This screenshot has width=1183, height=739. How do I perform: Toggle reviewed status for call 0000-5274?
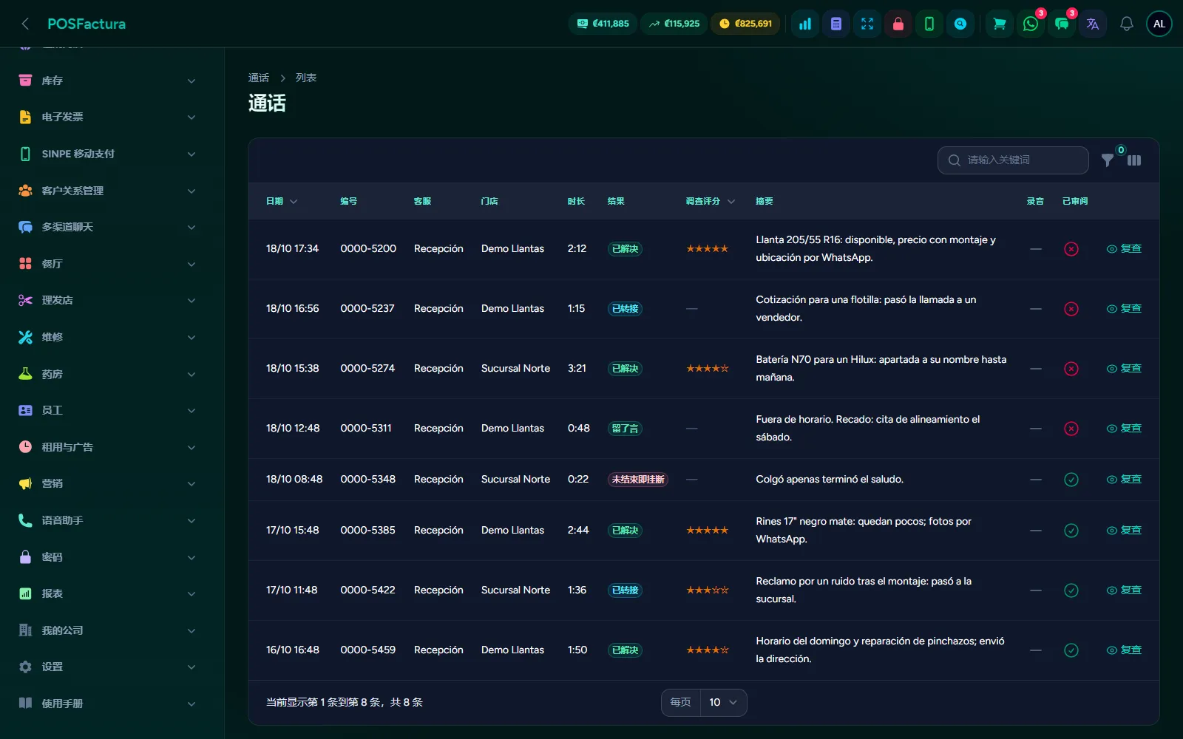[x=1071, y=369]
